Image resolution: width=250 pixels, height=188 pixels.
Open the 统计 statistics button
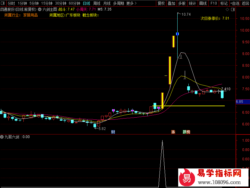(x=192, y=4)
